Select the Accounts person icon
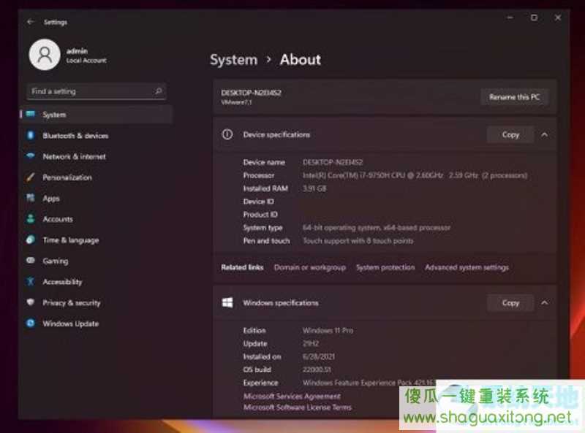 pyautogui.click(x=31, y=219)
